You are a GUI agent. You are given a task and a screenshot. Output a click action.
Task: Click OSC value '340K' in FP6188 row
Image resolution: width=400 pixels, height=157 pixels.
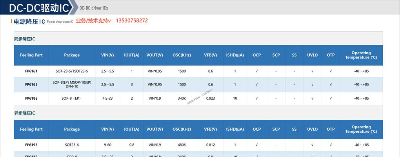pyautogui.click(x=182, y=98)
